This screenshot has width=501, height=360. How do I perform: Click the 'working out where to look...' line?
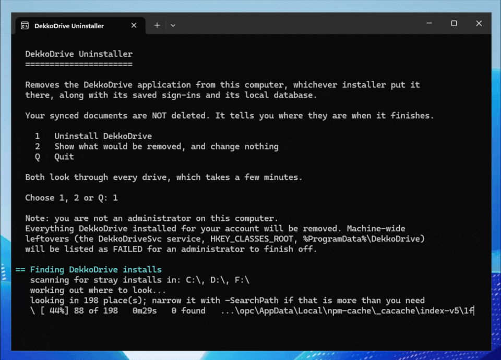[x=98, y=290]
